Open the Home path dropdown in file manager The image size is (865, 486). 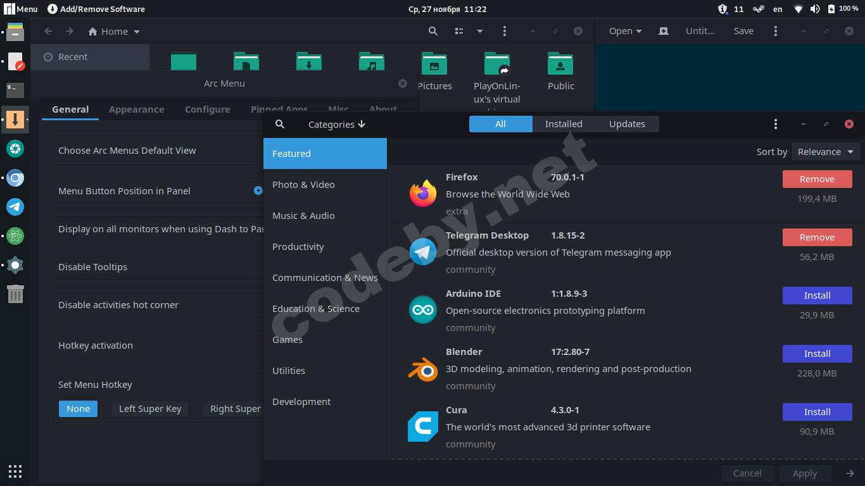(x=114, y=31)
